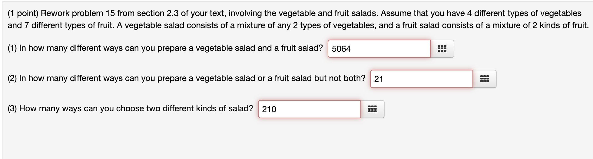Click the "(3)" question number label
The width and height of the screenshot is (593, 159).
point(12,109)
